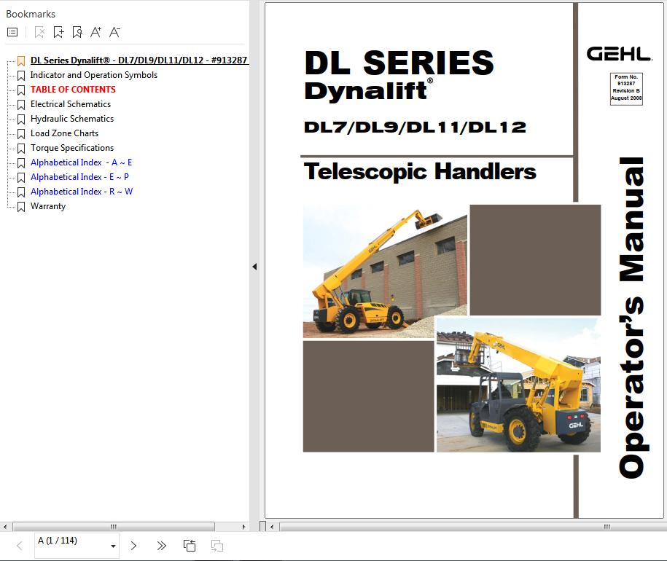This screenshot has height=561, width=667.
Task: Select the Load Zone Charts bookmark
Action: [x=64, y=133]
